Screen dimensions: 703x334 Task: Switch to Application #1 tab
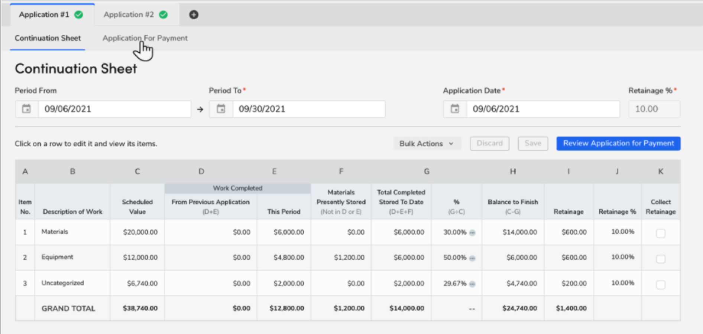[52, 14]
